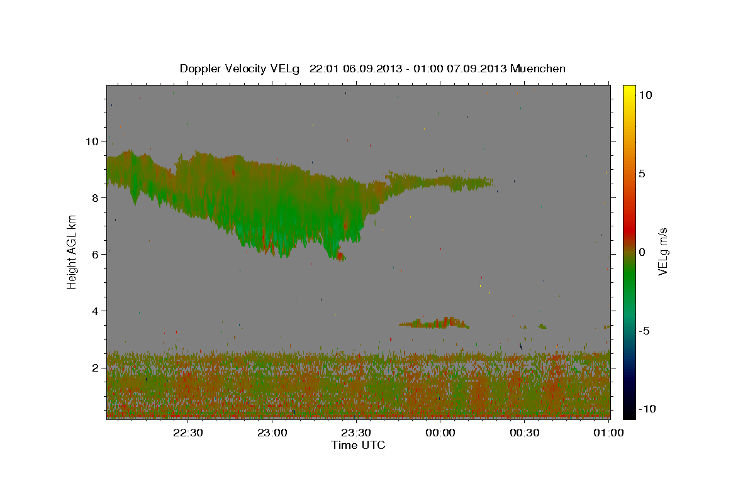The image size is (755, 503).
Task: Click the 00:00 time tick label
Action: 440,433
